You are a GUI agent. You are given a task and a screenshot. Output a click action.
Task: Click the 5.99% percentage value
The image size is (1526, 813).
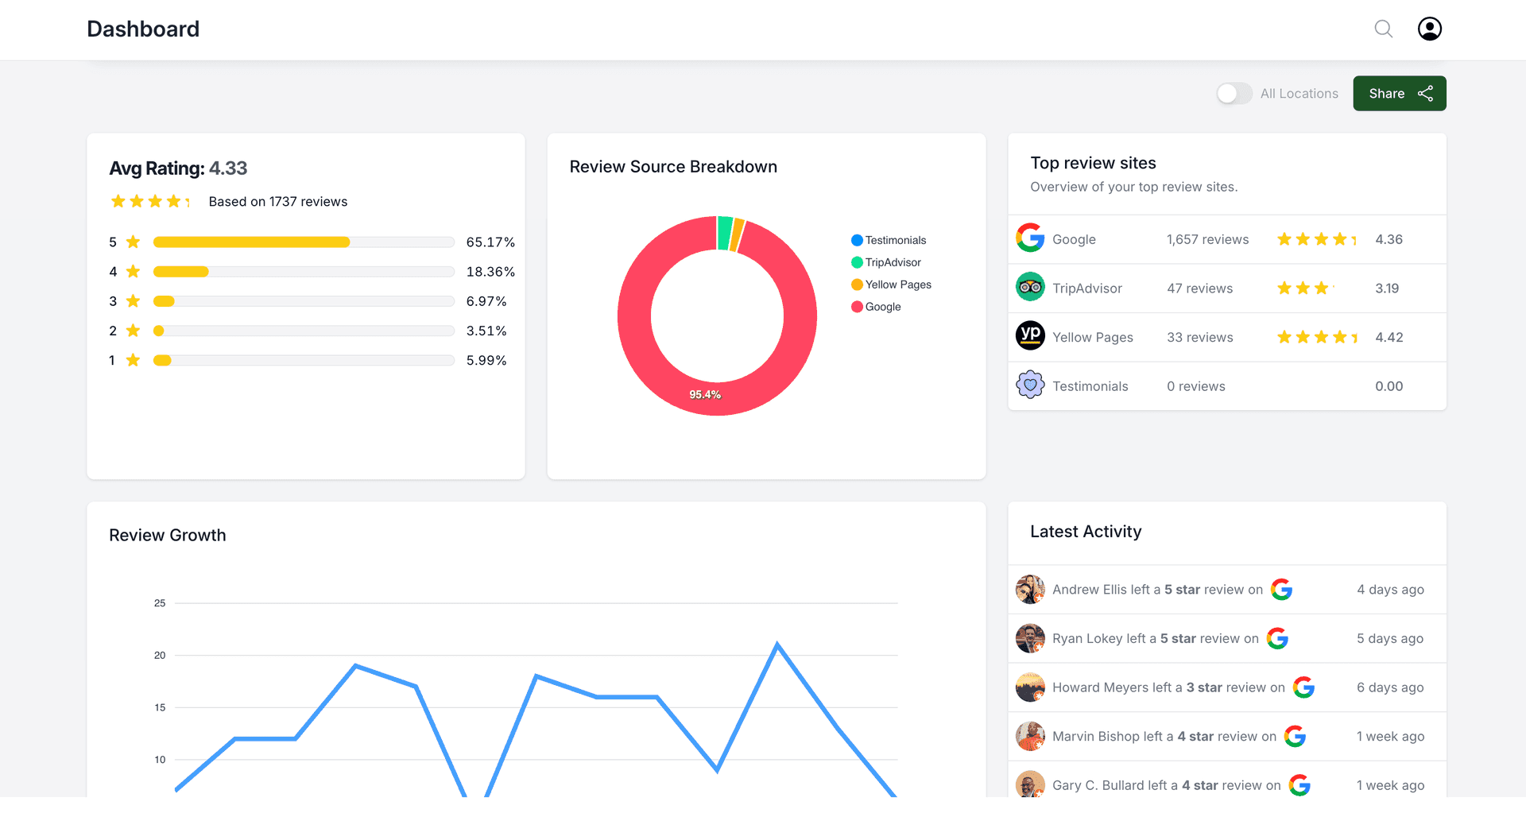[x=486, y=360]
